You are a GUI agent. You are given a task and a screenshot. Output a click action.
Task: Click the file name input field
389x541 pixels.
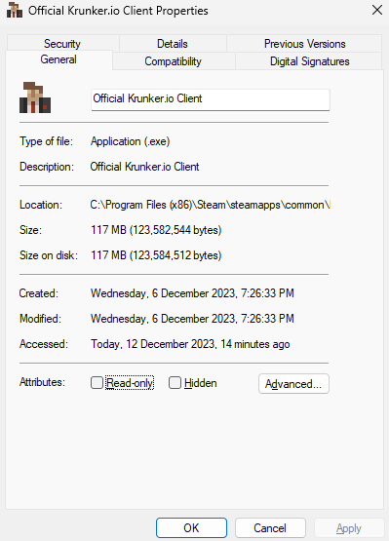pyautogui.click(x=211, y=99)
